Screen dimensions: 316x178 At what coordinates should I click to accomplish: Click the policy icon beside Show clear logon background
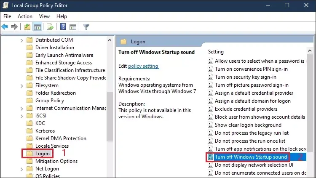[x=210, y=125]
